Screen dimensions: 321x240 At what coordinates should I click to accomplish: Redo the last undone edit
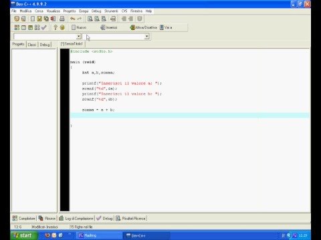[80, 19]
